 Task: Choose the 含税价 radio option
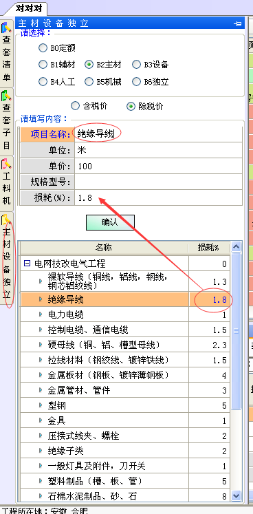(76, 106)
